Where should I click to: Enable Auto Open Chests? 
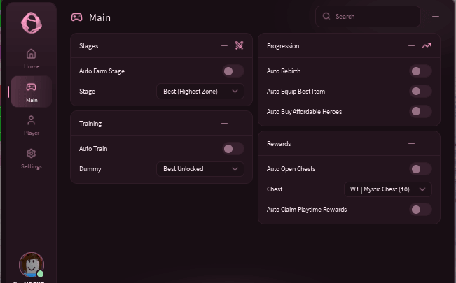click(420, 169)
